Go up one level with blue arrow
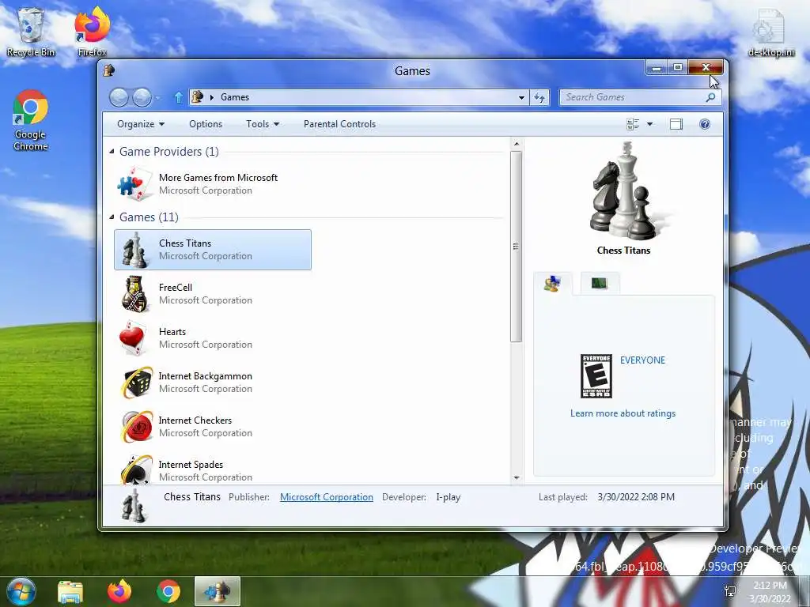 pos(178,97)
